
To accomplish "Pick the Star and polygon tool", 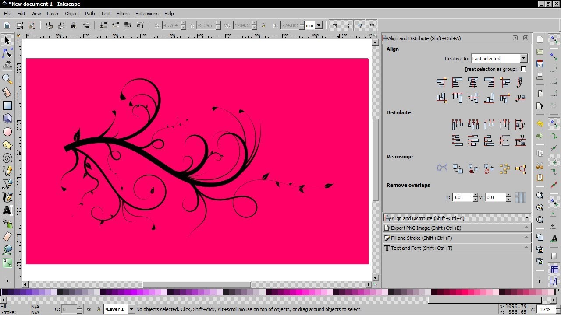I will coord(7,145).
